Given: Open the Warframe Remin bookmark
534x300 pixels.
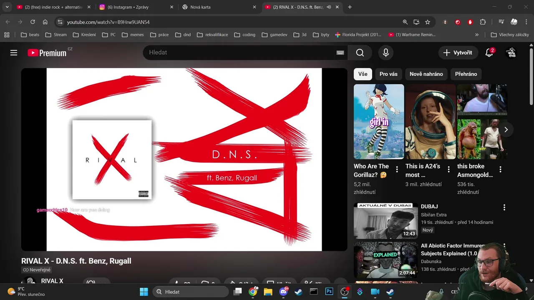Looking at the screenshot, I should coord(412,35).
